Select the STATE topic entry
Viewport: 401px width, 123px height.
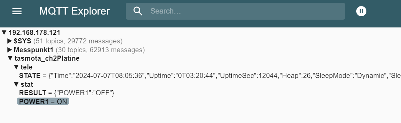pyautogui.click(x=30, y=76)
